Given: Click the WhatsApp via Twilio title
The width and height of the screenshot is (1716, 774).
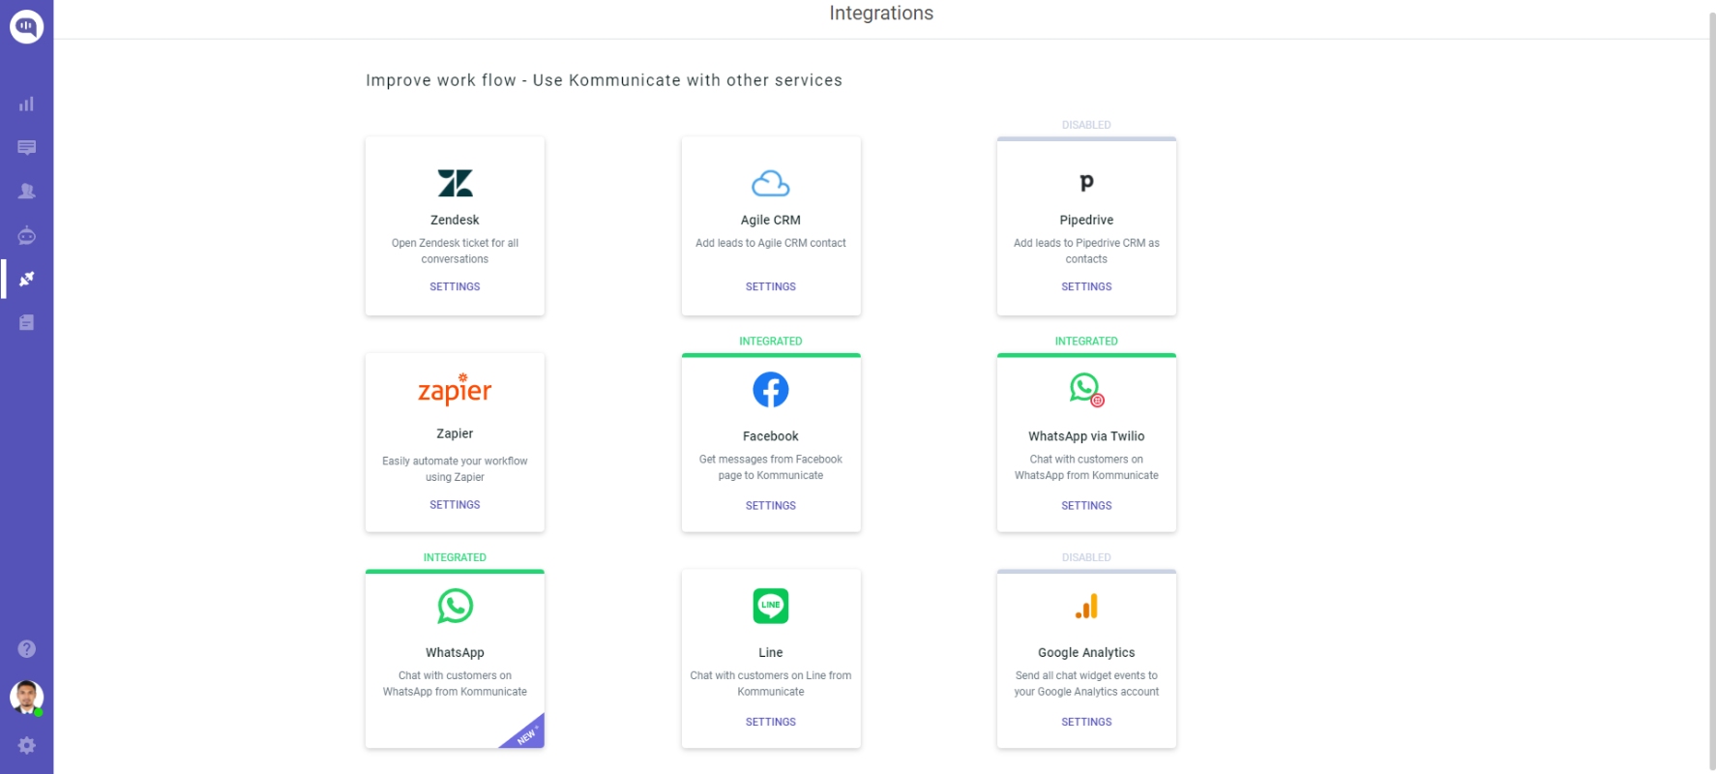Looking at the screenshot, I should (1086, 436).
